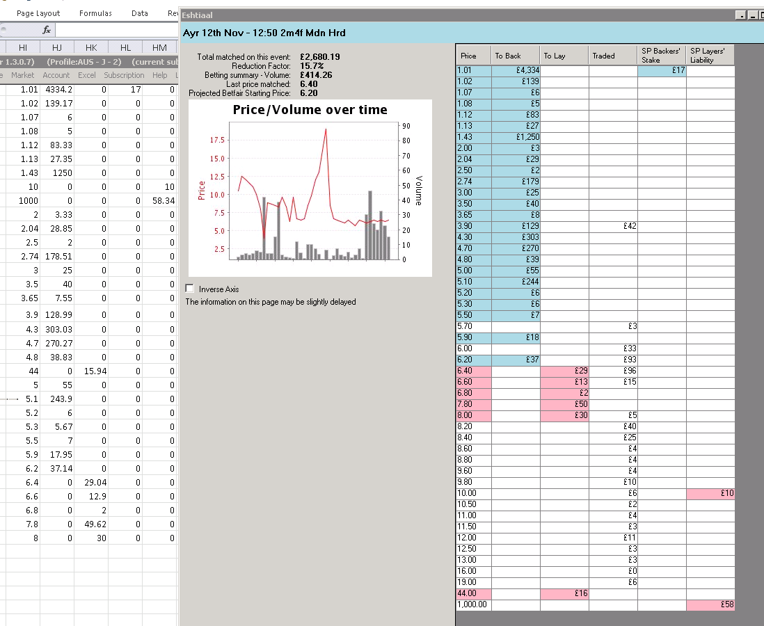Click the Price column header

pyautogui.click(x=474, y=56)
